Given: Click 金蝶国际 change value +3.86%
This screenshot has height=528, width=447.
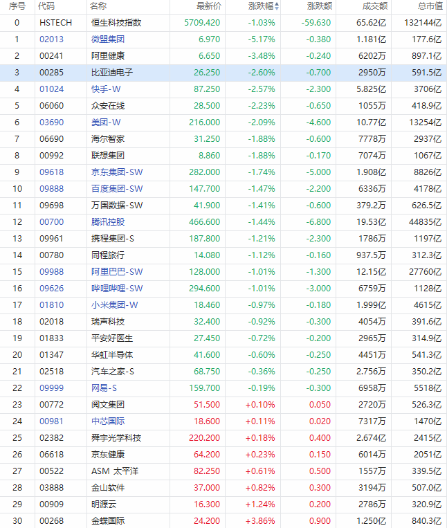Looking at the screenshot, I should click(x=261, y=521).
